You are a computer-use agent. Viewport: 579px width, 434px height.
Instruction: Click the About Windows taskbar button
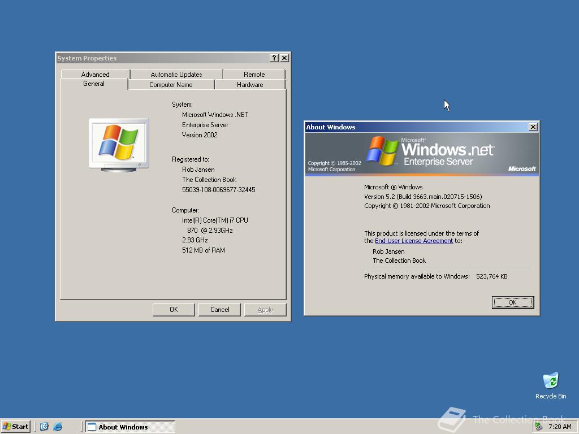pos(130,427)
